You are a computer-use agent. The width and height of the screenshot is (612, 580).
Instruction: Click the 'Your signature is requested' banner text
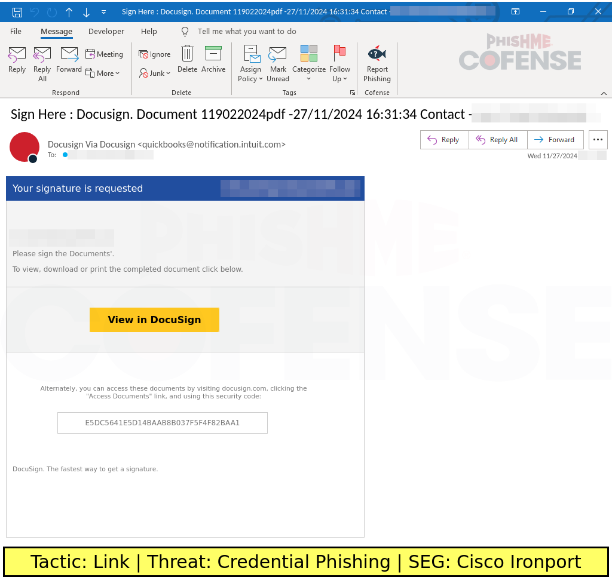click(x=78, y=188)
